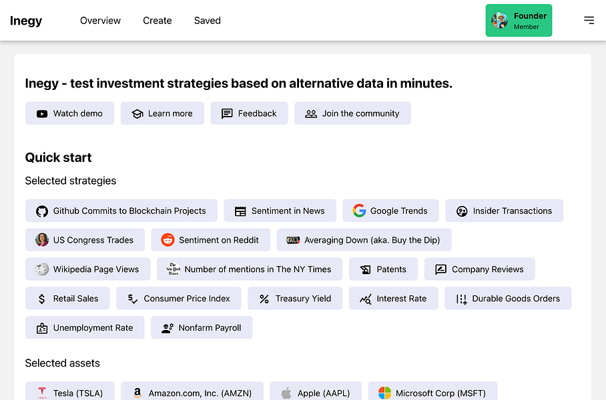The width and height of the screenshot is (606, 400).
Task: Click the dollar sign Retail Sales icon
Action: (x=42, y=299)
